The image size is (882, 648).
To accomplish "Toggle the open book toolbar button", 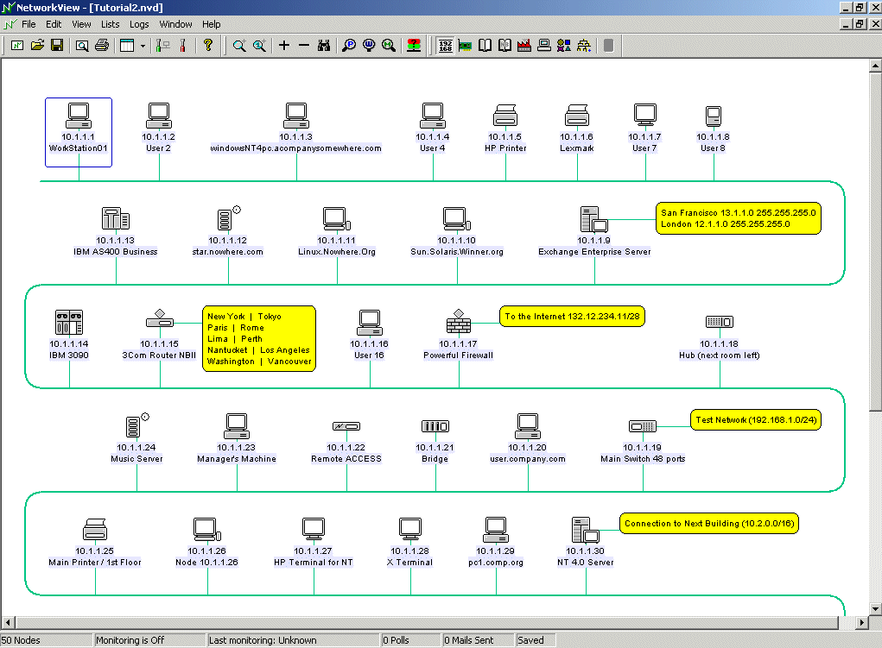I will [x=485, y=46].
